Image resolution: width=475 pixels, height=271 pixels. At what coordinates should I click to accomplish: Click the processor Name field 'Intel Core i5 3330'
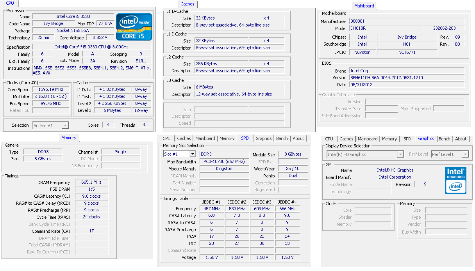click(x=73, y=16)
